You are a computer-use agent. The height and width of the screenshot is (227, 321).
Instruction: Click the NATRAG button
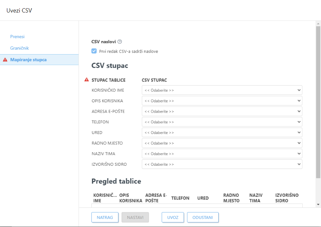105,217
